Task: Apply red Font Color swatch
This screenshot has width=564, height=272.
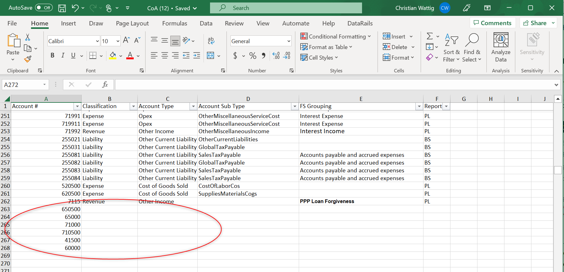Action: [x=130, y=56]
